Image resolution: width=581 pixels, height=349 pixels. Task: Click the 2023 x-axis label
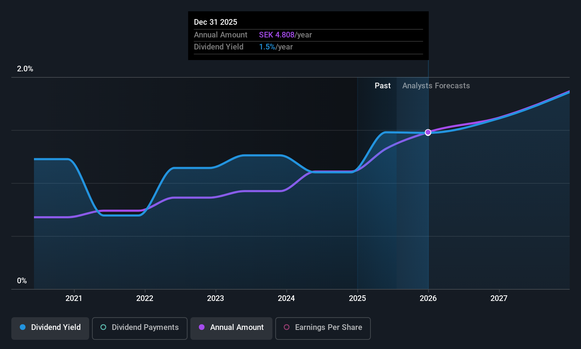tap(215, 298)
